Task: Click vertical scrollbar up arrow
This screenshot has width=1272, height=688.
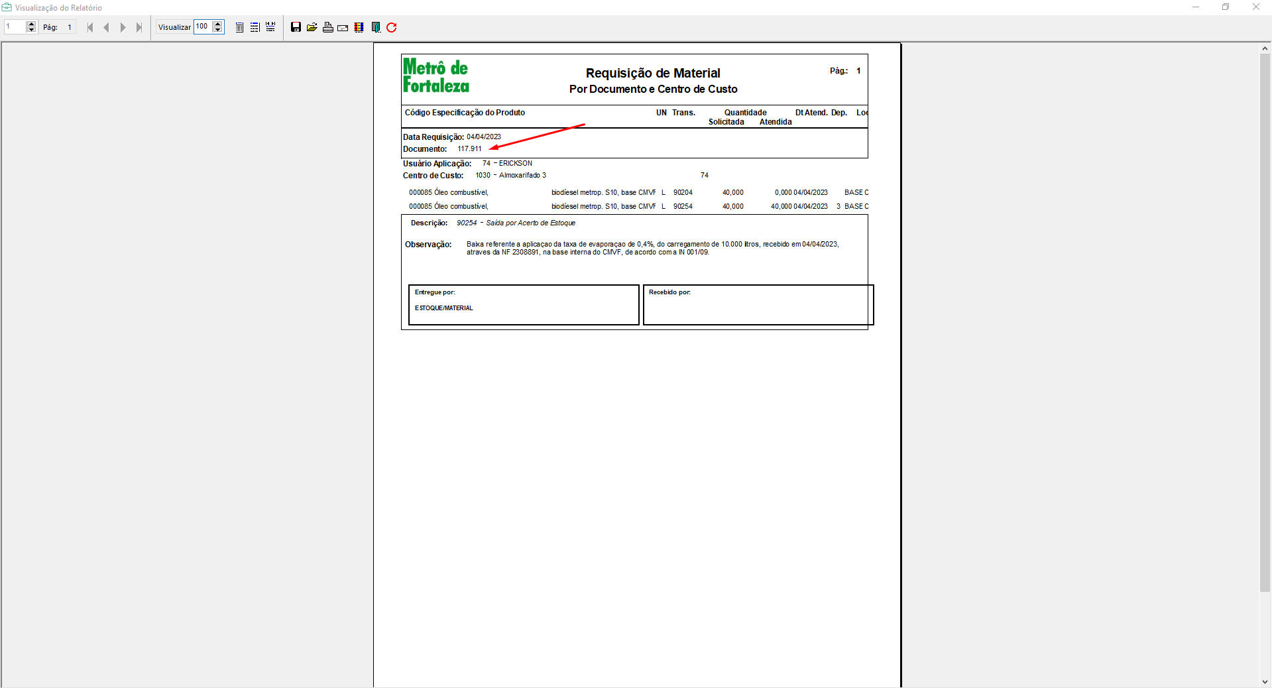Action: click(x=1265, y=48)
